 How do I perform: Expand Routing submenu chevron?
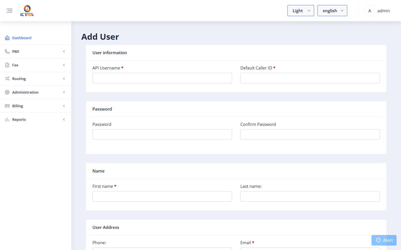[x=64, y=79]
